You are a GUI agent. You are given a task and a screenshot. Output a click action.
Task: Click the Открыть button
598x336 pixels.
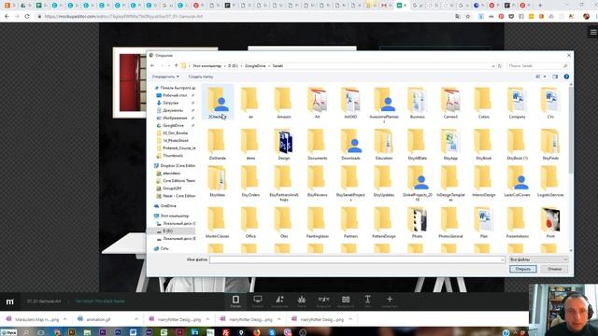523,269
